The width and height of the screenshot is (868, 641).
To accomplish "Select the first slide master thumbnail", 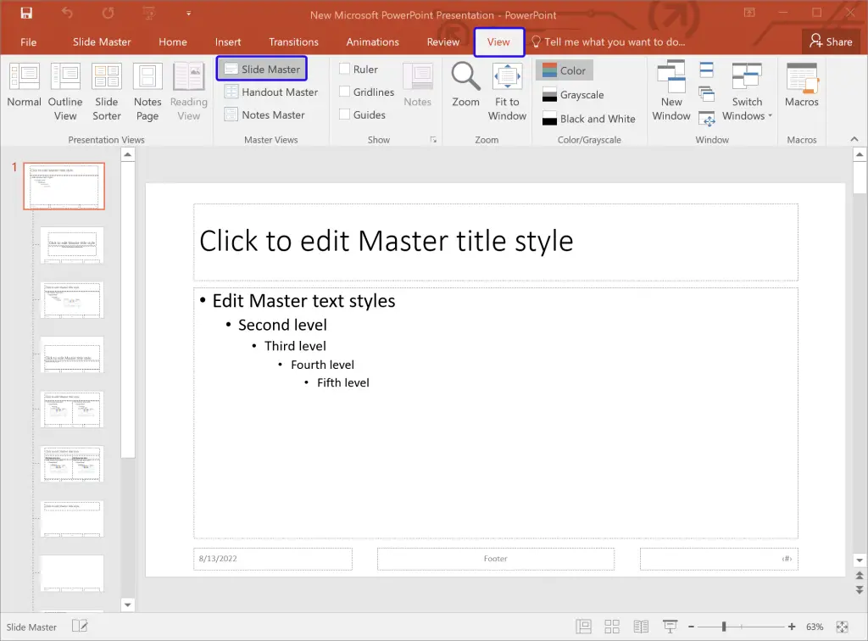I will coord(64,186).
